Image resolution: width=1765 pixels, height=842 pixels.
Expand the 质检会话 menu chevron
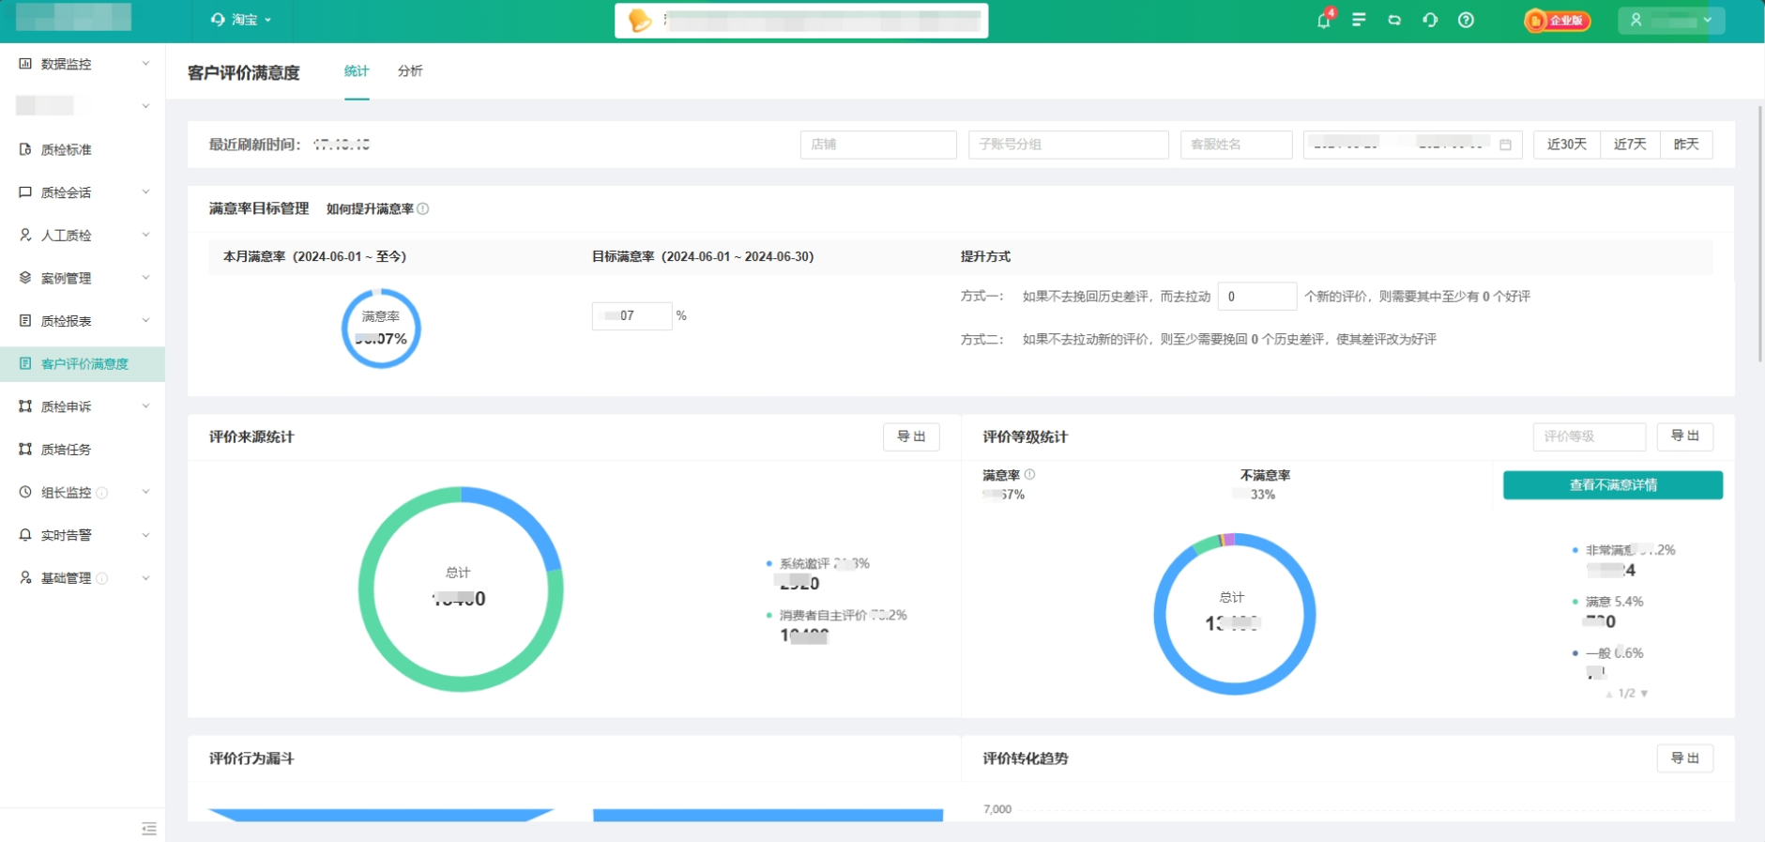(145, 192)
